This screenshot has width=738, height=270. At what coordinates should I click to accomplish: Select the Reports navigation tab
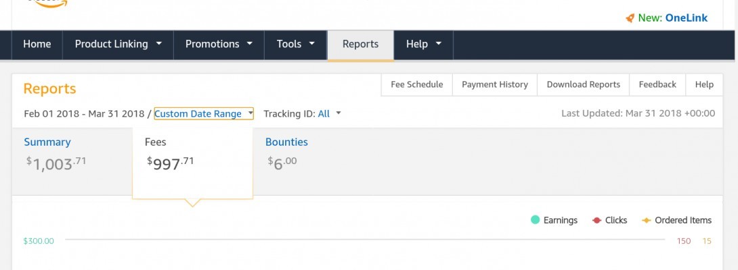[360, 44]
